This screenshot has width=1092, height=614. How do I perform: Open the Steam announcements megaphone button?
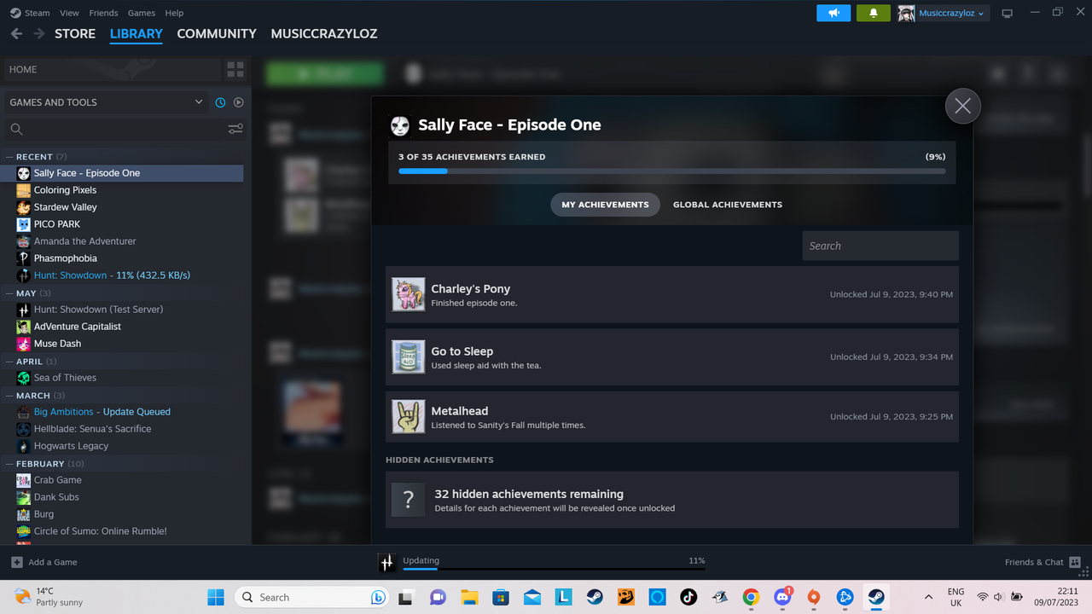pos(834,13)
